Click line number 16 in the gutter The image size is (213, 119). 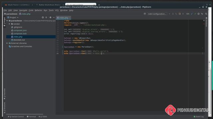pos(58,54)
